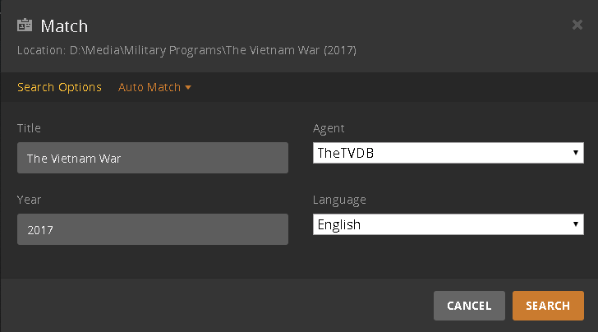This screenshot has height=332, width=598.
Task: Click the Language dropdown arrow
Action: [x=576, y=224]
